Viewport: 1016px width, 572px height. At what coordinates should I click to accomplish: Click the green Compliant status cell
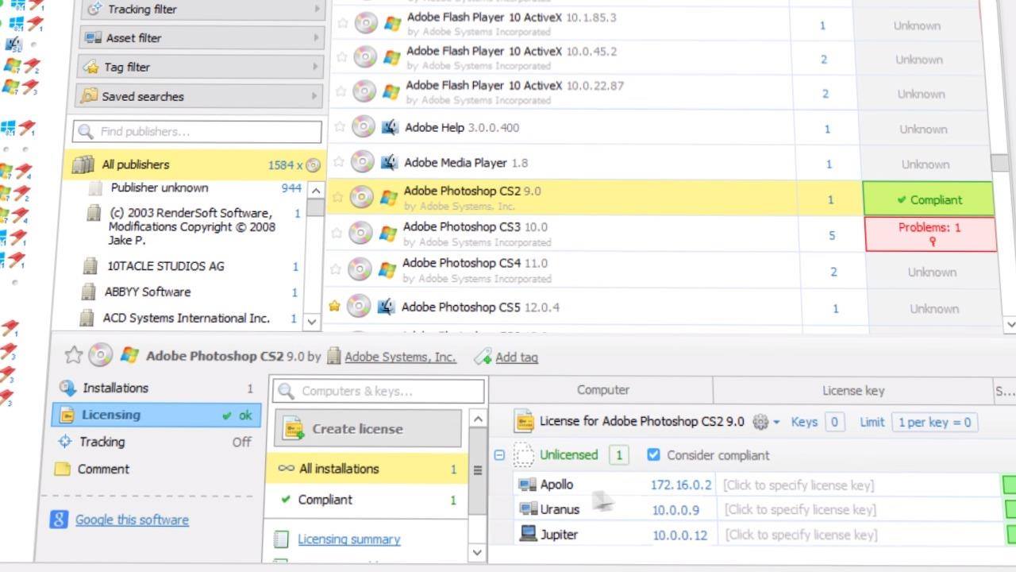pos(929,199)
